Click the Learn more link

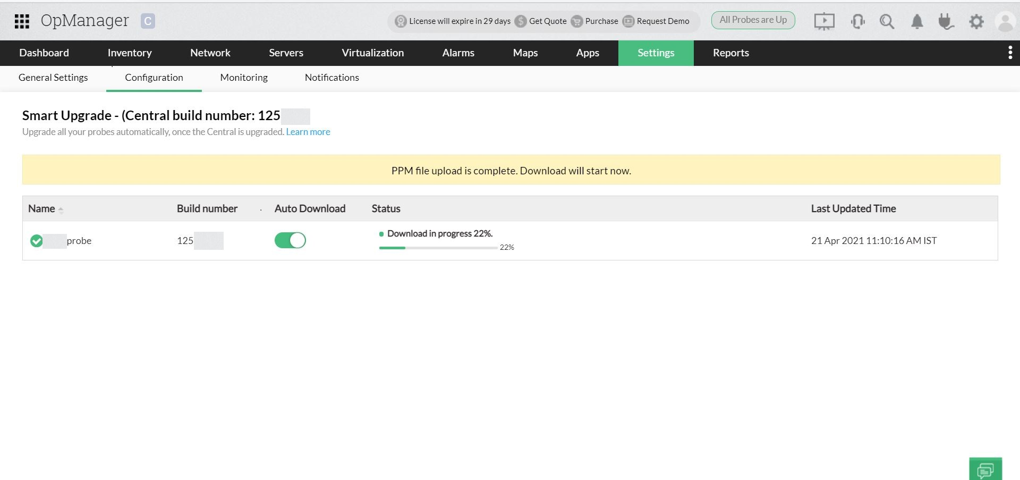(308, 131)
